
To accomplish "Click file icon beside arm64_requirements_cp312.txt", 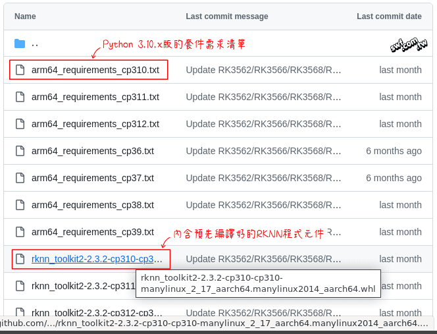I will [20, 124].
